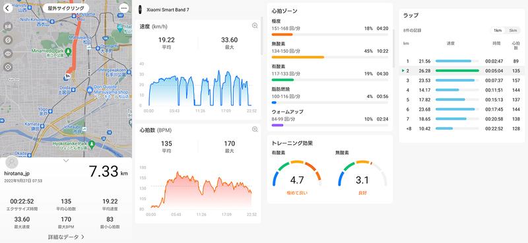Click the Don Quijote Matsuyama shop marker

tap(90, 90)
